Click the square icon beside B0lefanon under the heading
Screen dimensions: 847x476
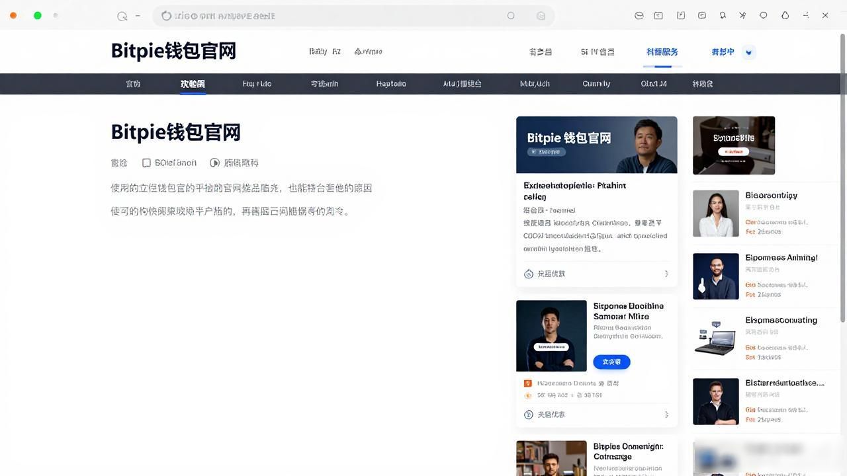click(147, 163)
